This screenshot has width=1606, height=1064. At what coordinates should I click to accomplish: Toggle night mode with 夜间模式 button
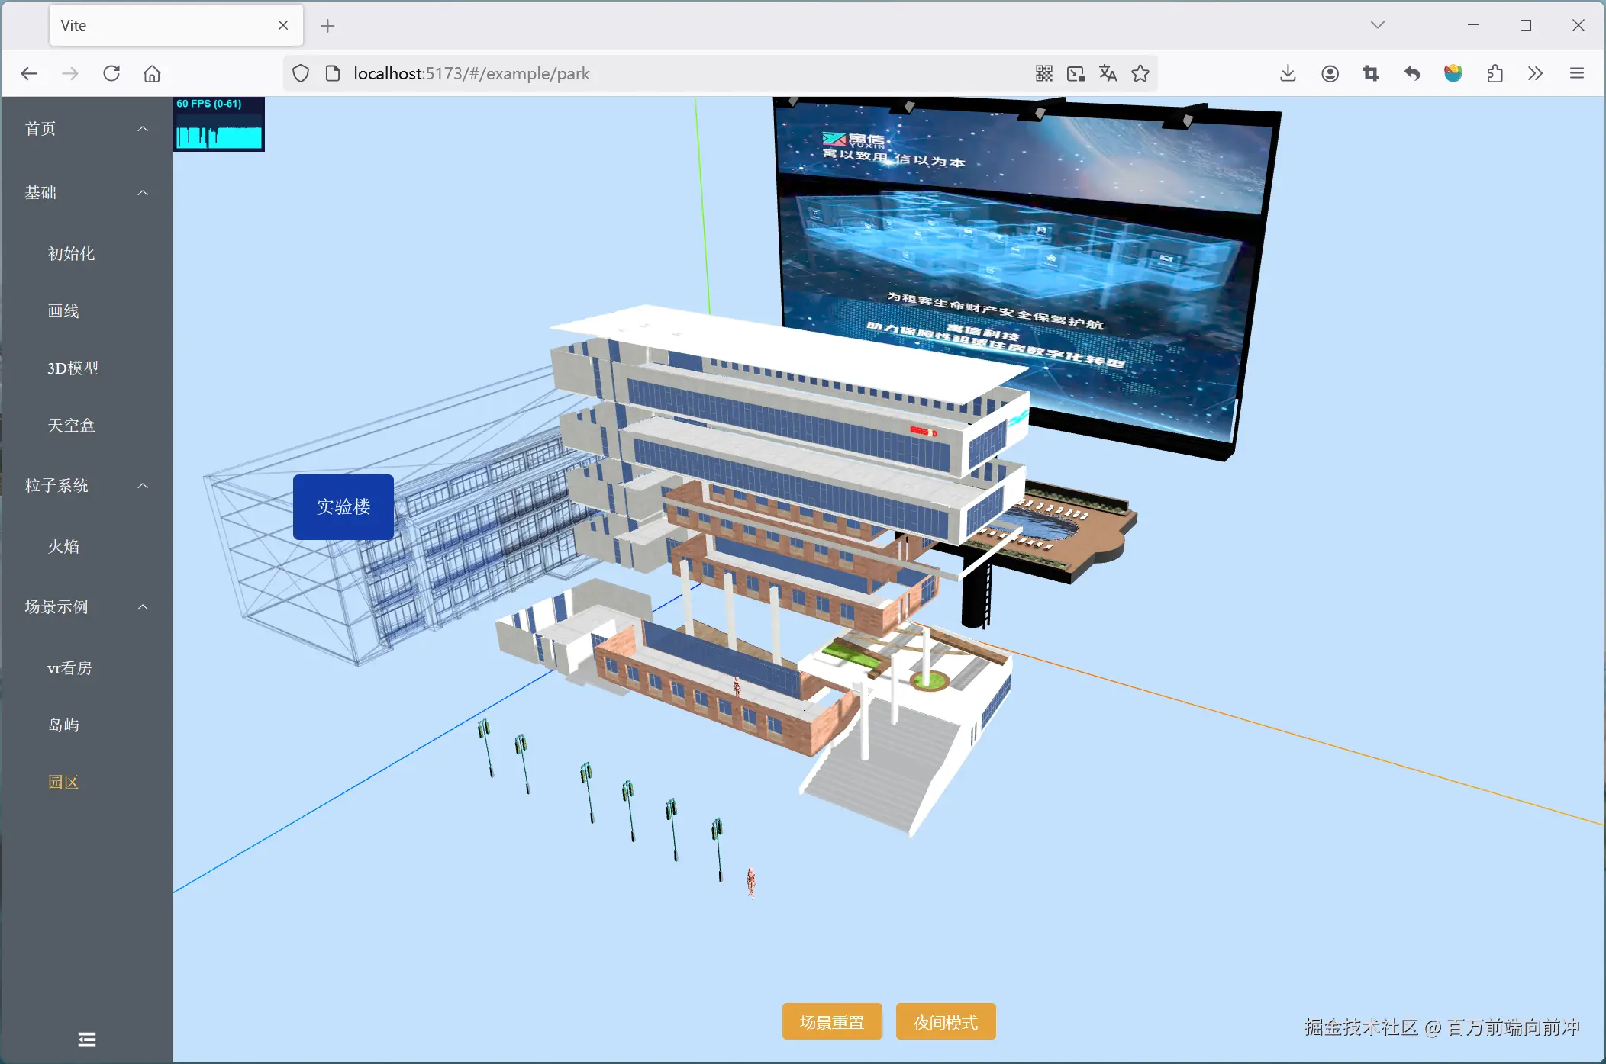(x=945, y=1021)
